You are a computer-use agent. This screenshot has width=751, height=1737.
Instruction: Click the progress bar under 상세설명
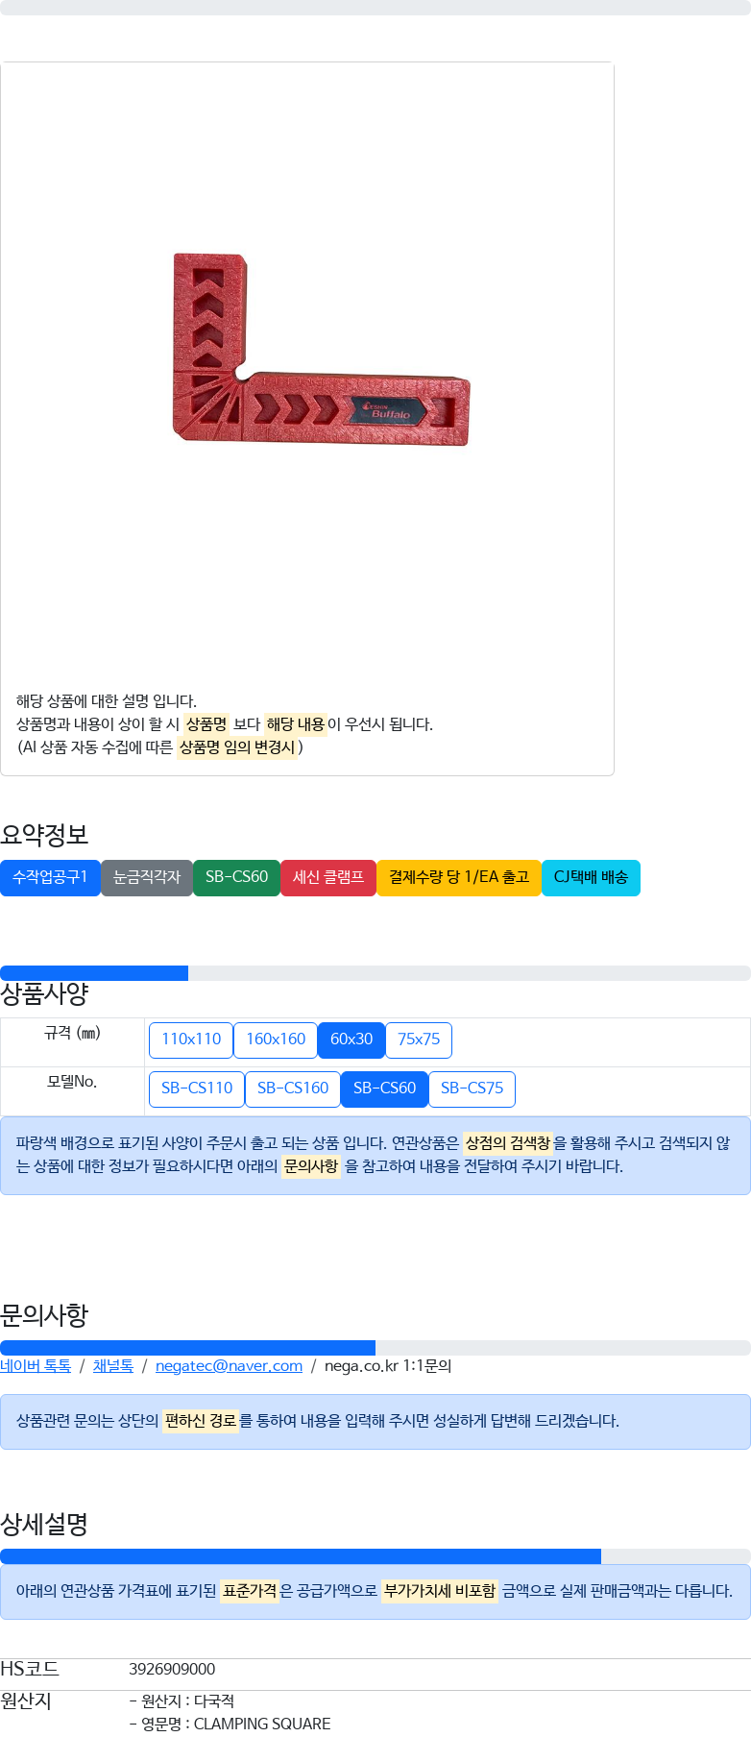coord(375,1556)
